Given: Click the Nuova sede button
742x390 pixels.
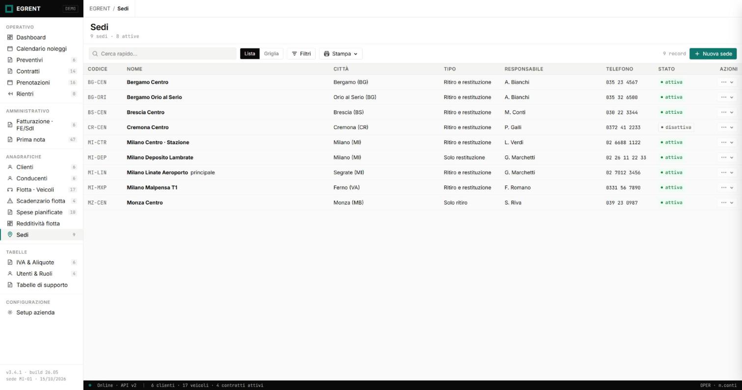Looking at the screenshot, I should point(713,53).
